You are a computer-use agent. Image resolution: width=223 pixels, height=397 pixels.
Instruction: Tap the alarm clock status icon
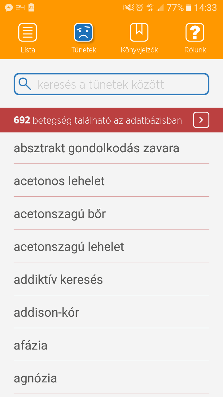pyautogui.click(x=140, y=7)
